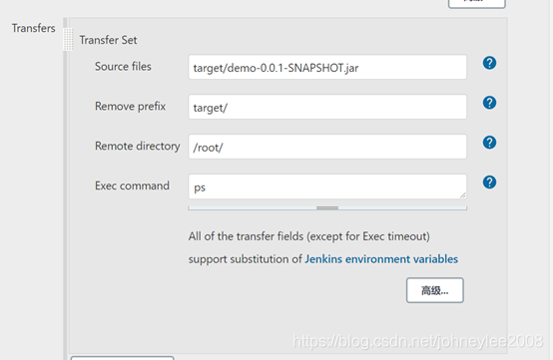This screenshot has height=360, width=553.
Task: Open help for Source files field
Action: point(489,63)
